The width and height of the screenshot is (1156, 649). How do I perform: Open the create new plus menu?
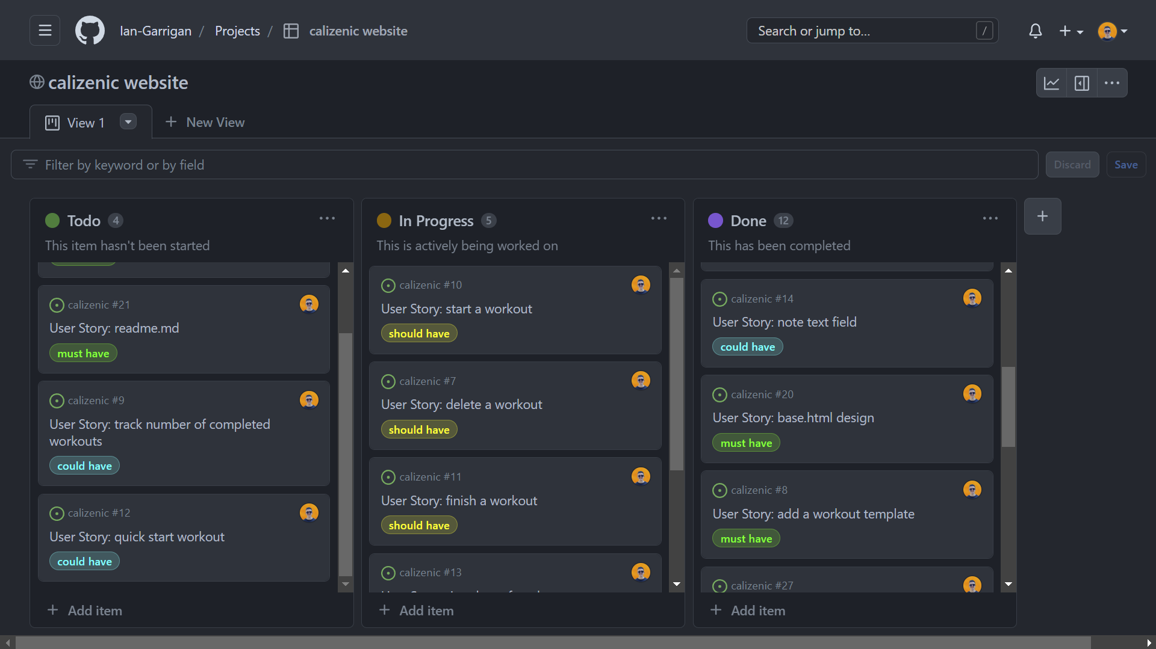click(x=1071, y=31)
